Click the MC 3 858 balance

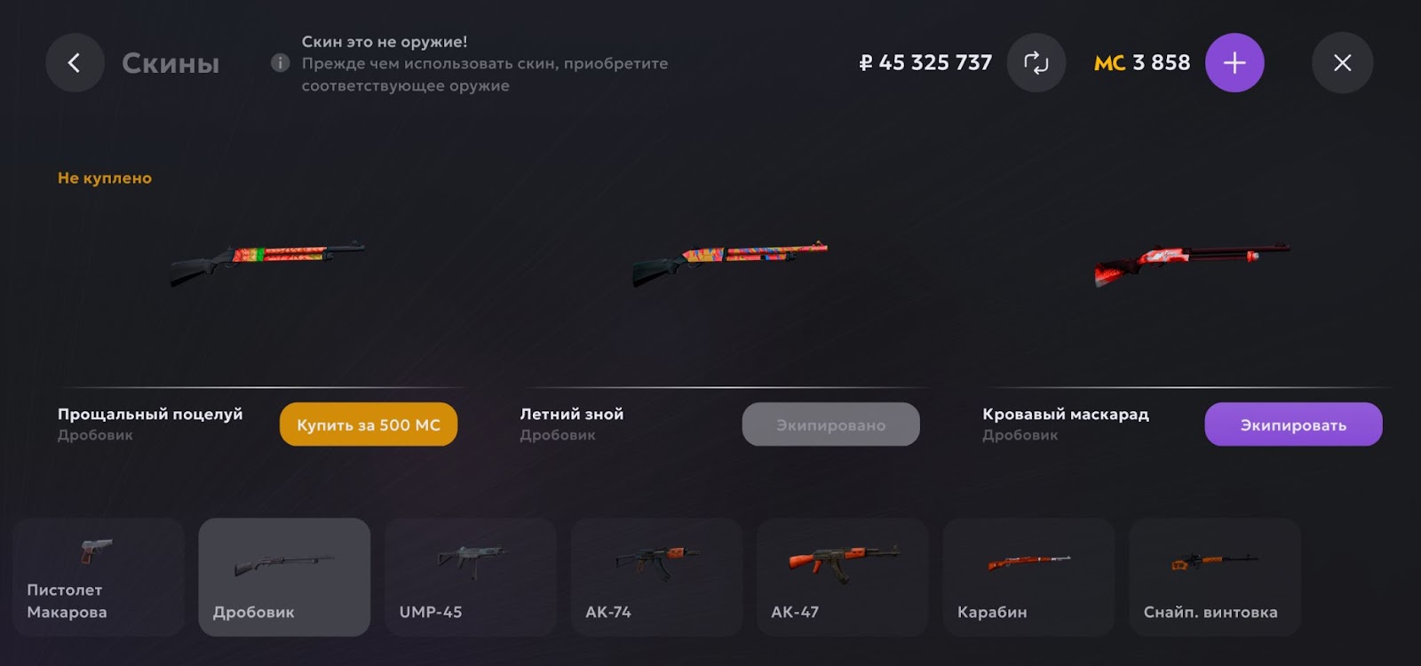pyautogui.click(x=1142, y=63)
